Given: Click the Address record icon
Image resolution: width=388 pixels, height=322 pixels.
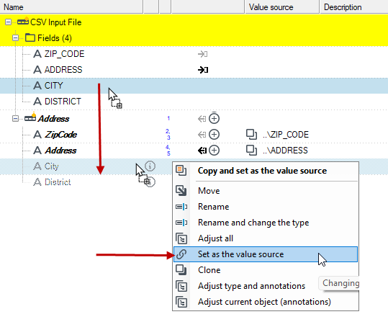Looking at the screenshot, I should click(30, 117).
